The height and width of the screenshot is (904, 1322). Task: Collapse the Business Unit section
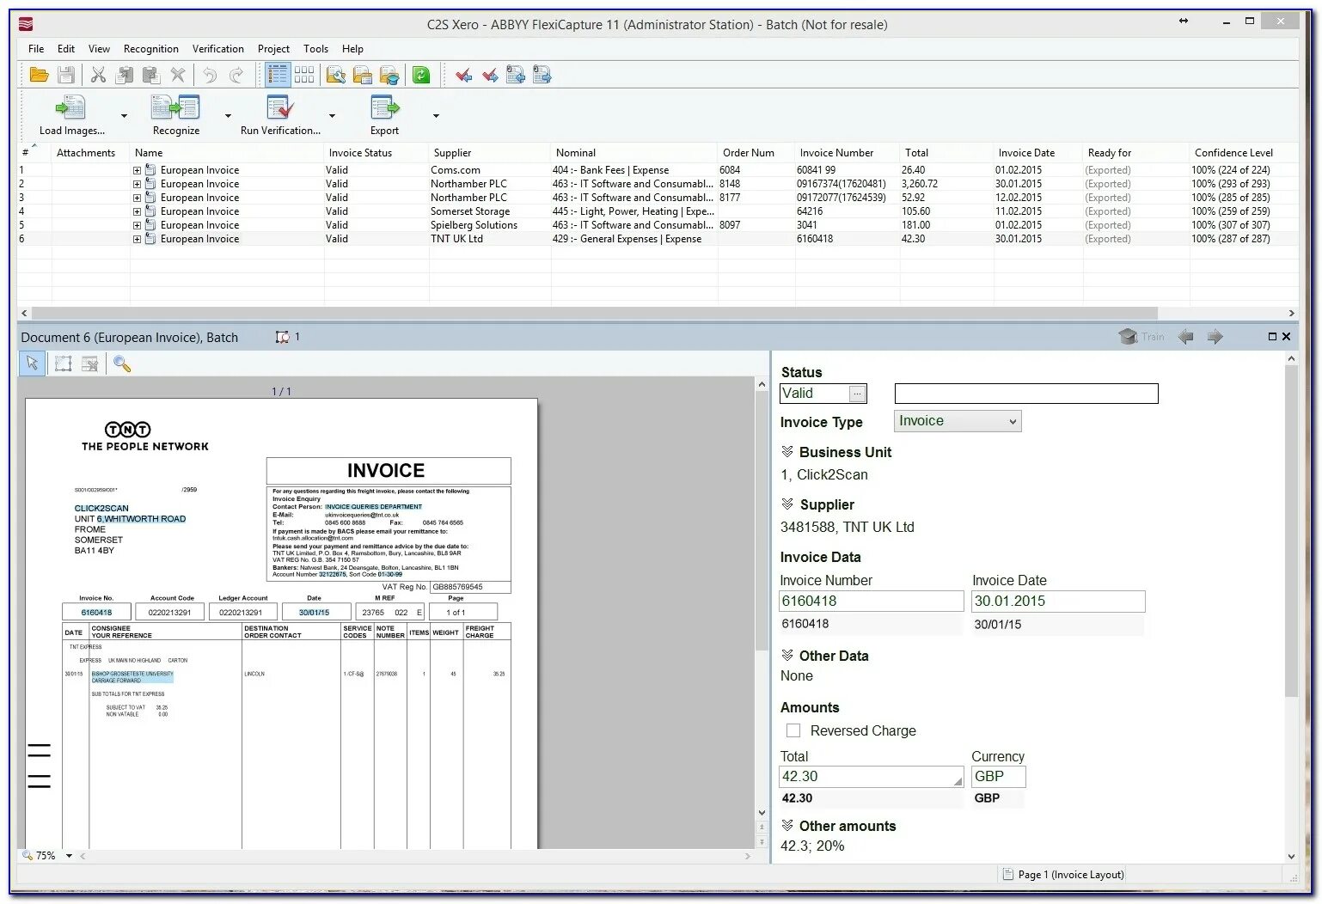787,452
